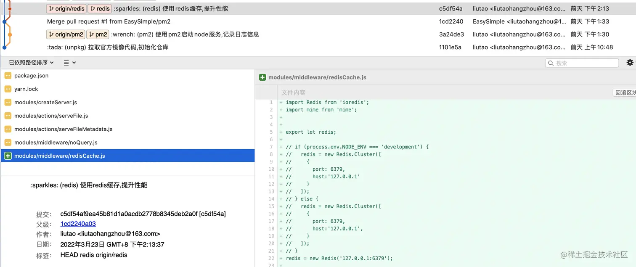Screen dimensions: 636x267
Task: Click modified status icon of package.json
Action: click(x=8, y=76)
